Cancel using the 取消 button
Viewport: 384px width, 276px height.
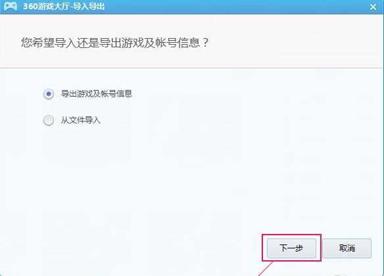[x=347, y=248]
